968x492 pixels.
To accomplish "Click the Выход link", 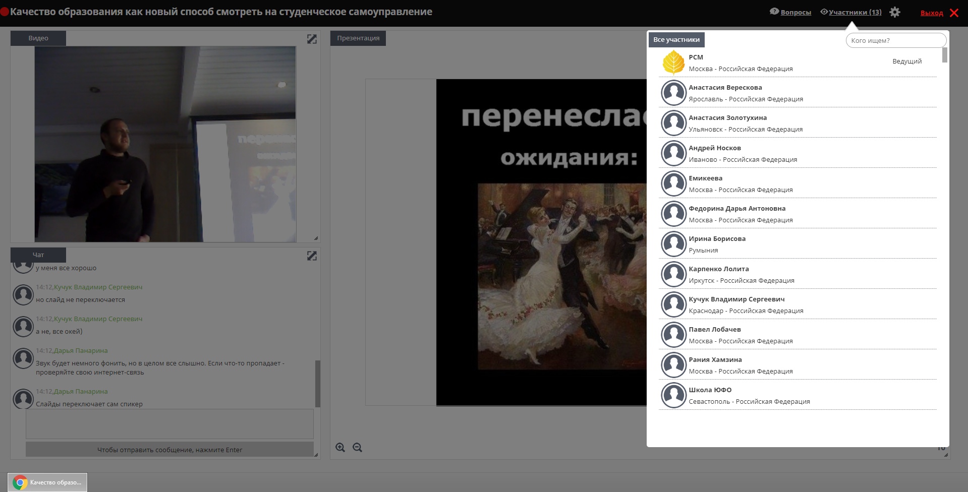I will [x=932, y=13].
